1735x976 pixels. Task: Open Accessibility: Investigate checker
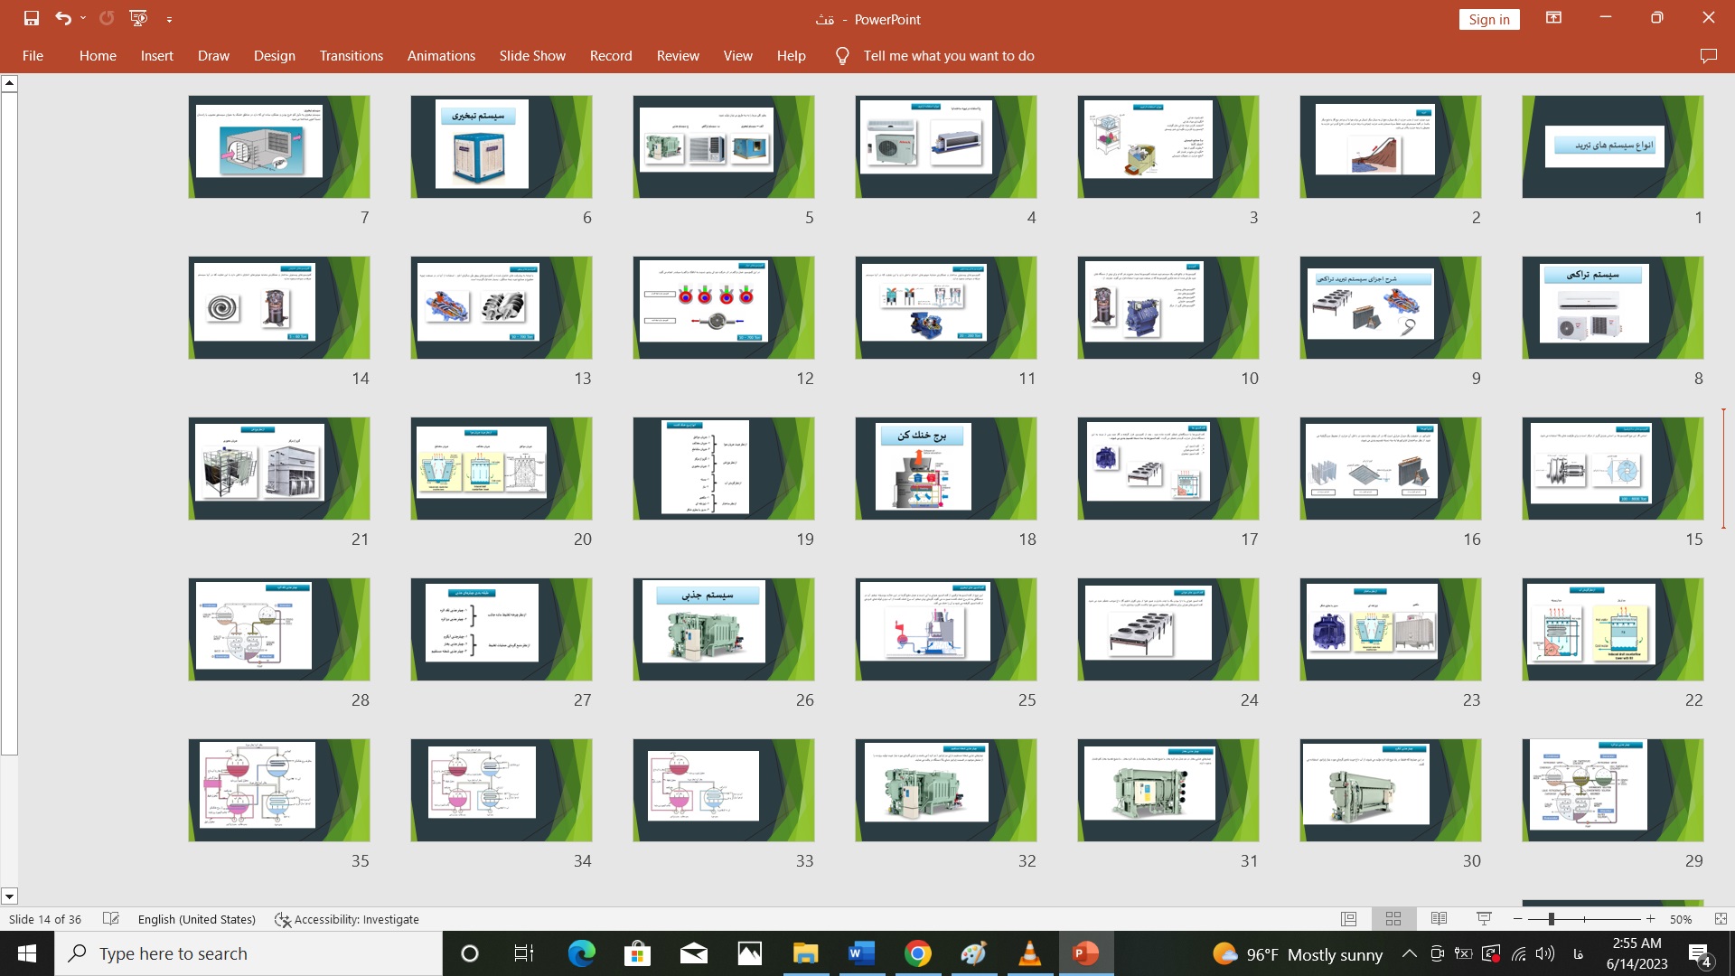click(347, 919)
